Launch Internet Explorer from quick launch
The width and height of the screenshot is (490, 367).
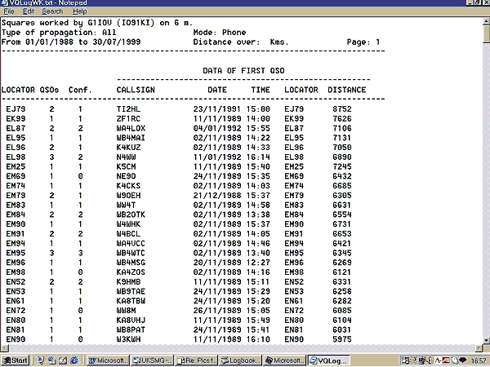pos(74,360)
